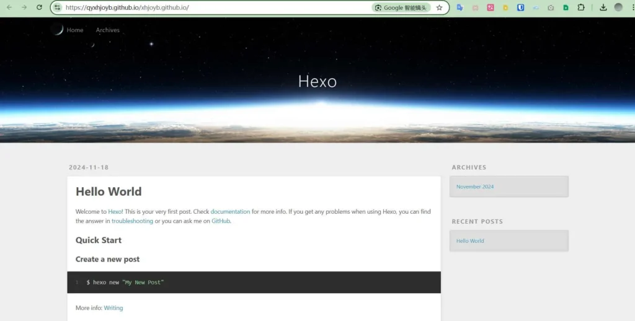The width and height of the screenshot is (635, 321).
Task: Click the Bitwarden shield extension icon
Action: [521, 7]
